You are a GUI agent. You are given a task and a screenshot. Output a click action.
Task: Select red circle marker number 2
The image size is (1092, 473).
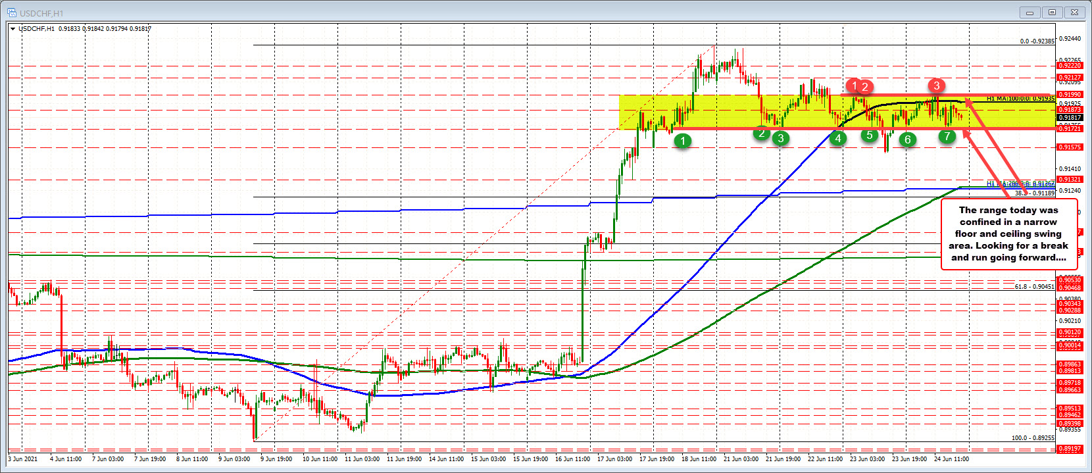pos(866,87)
